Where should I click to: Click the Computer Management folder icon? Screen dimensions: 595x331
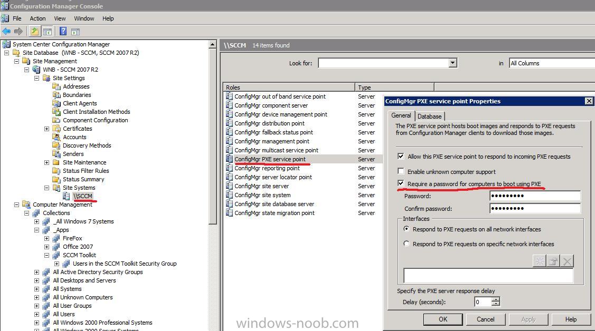coord(26,205)
